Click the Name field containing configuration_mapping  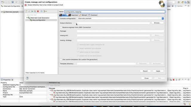pyautogui.click(x=115, y=12)
